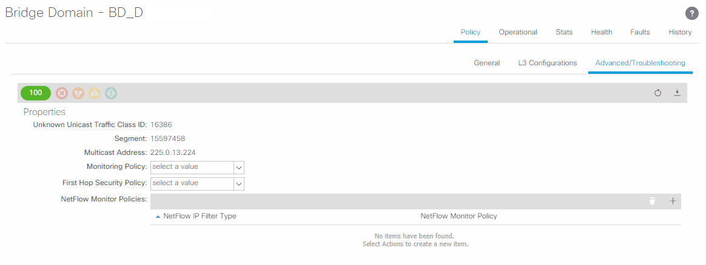Click the help question mark icon
The width and height of the screenshot is (706, 265).
pyautogui.click(x=691, y=14)
